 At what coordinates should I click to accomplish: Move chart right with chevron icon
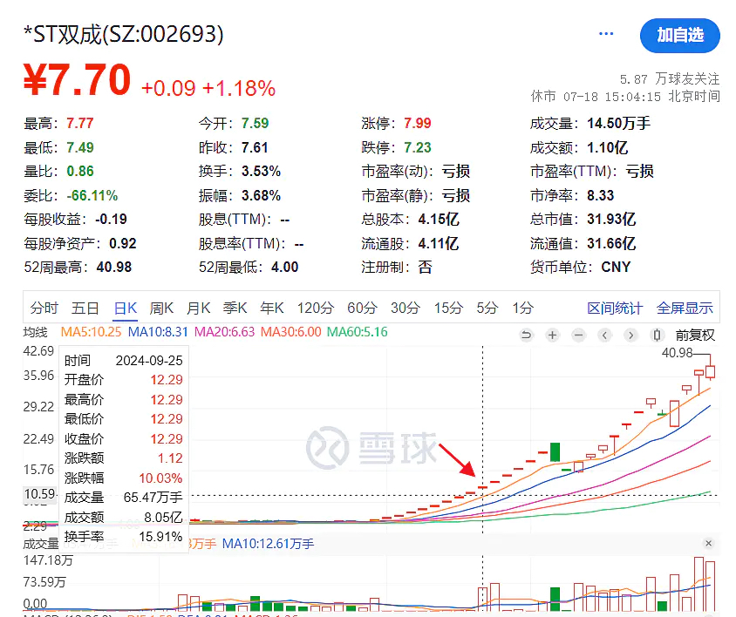point(630,335)
